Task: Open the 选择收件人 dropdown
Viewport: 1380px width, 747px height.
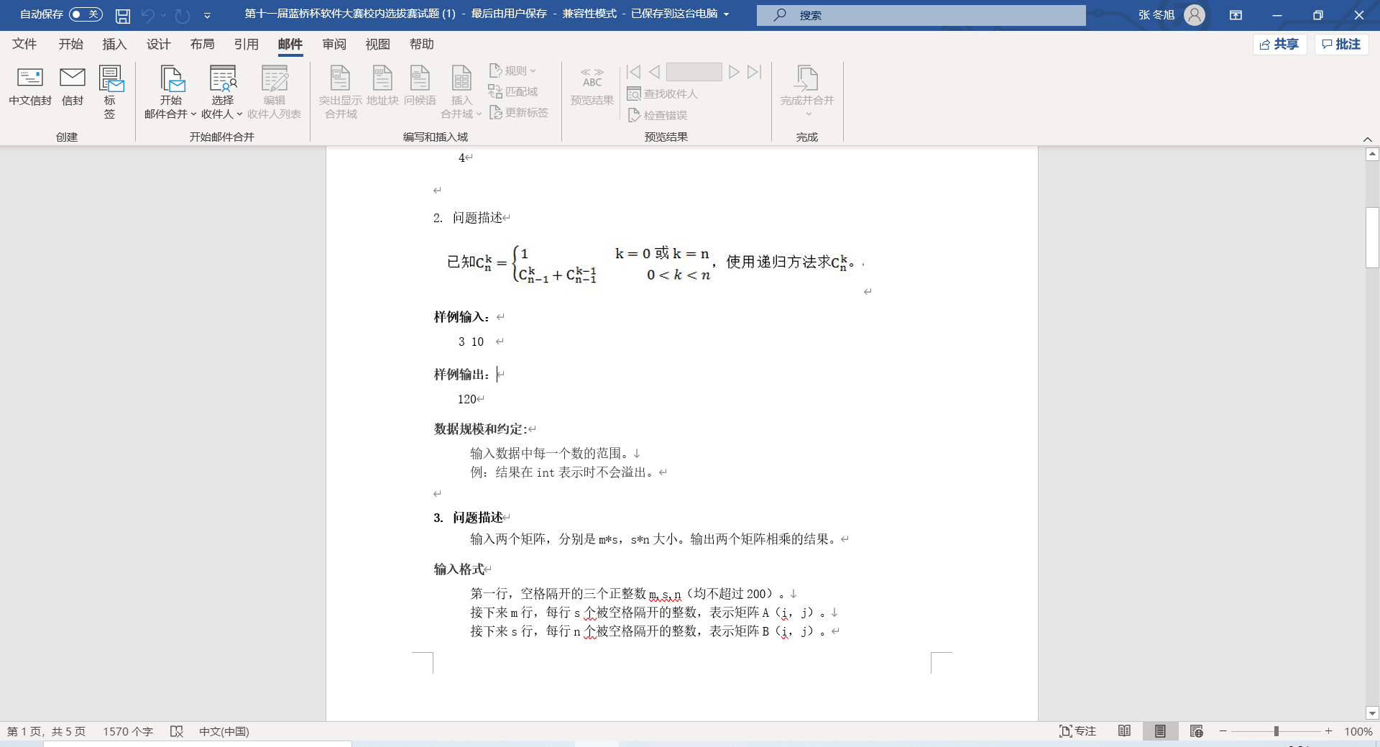Action: [x=222, y=92]
